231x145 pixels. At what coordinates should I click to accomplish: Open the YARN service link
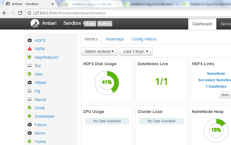[x=40, y=49]
